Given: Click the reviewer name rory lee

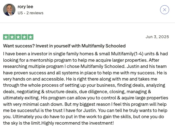Looking at the screenshot, I should [25, 6].
